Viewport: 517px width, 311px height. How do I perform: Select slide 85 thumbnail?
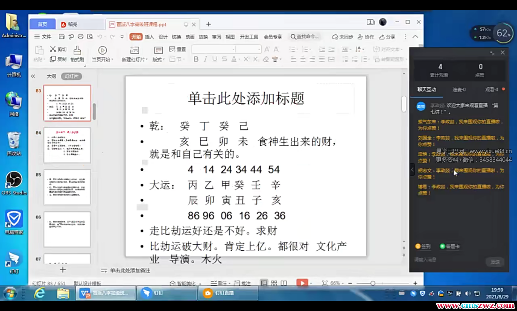[x=67, y=187]
